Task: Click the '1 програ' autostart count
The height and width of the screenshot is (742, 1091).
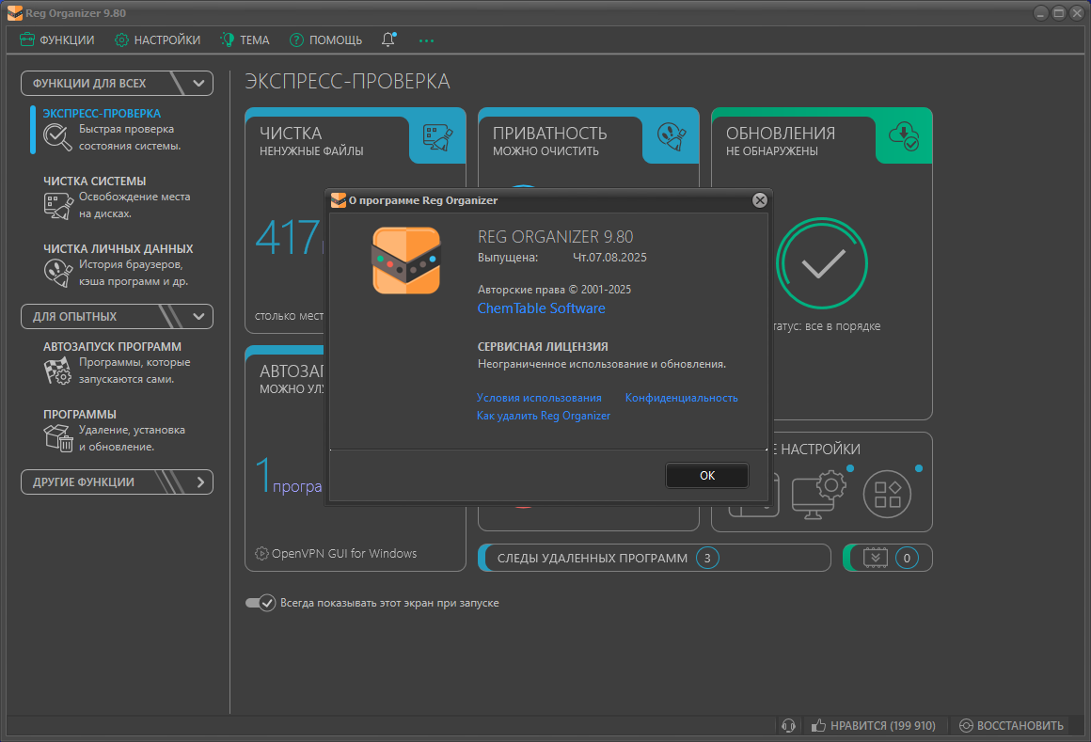Action: click(289, 477)
